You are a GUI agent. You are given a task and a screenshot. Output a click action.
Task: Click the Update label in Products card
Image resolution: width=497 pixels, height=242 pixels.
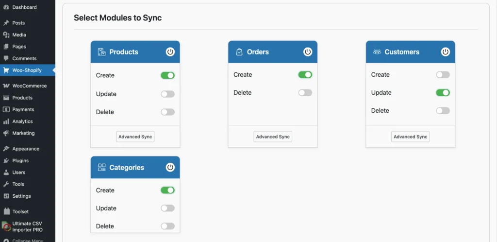click(x=106, y=94)
